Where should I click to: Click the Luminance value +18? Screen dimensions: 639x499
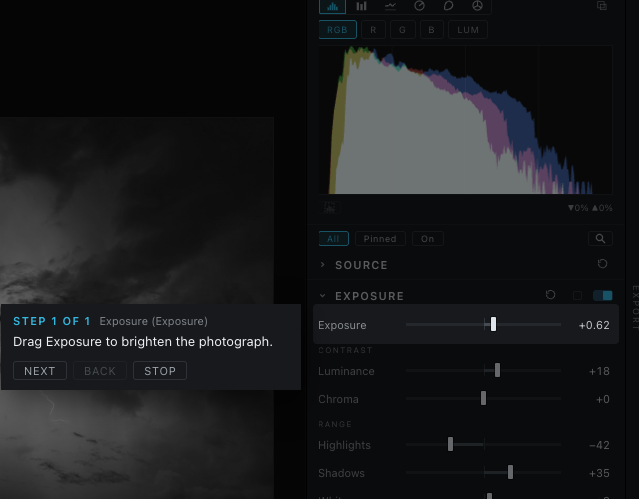click(x=599, y=371)
